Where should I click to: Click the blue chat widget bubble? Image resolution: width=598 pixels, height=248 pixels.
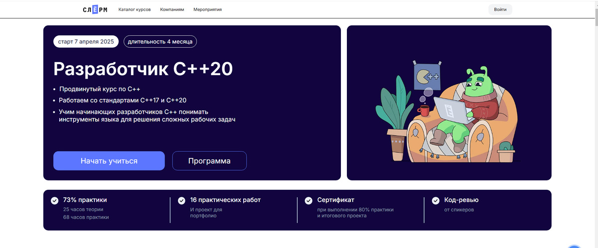pyautogui.click(x=575, y=246)
